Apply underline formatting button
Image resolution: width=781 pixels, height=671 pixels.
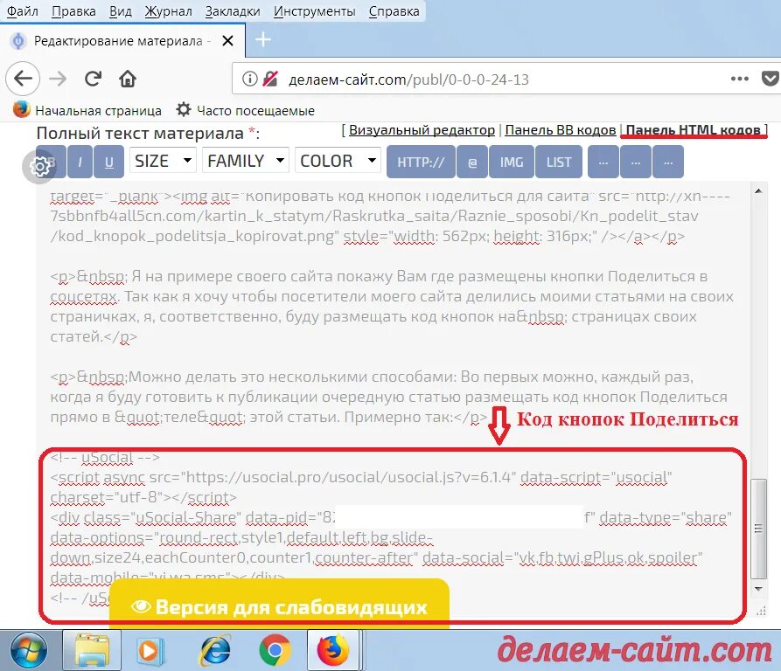[108, 162]
